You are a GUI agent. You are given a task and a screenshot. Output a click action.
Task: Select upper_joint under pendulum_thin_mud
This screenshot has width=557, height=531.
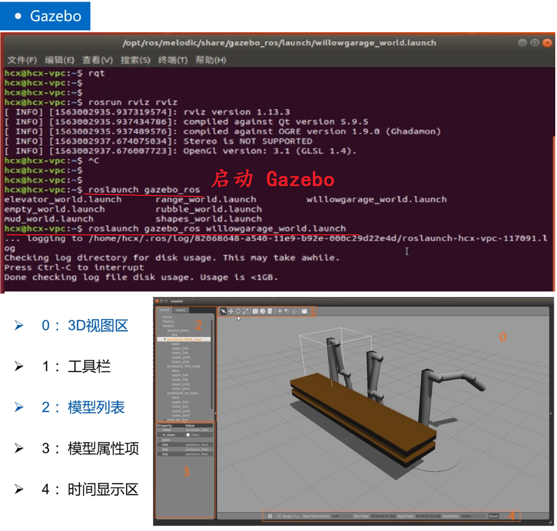tap(181, 384)
